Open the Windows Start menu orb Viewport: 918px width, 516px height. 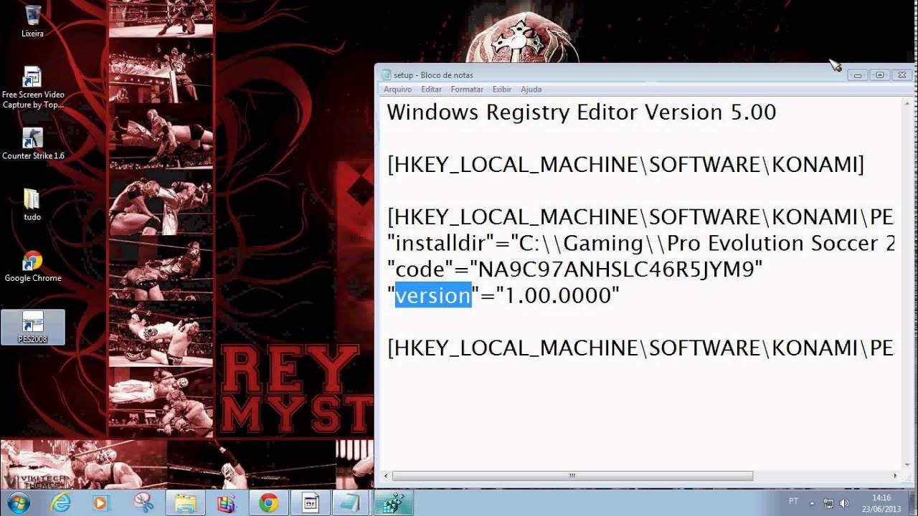coord(18,503)
